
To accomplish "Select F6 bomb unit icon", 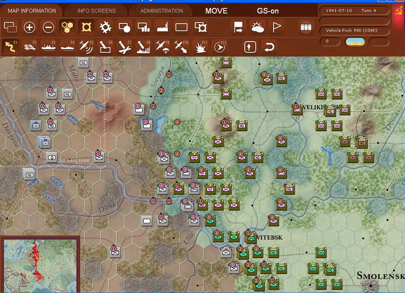I will tap(106, 47).
